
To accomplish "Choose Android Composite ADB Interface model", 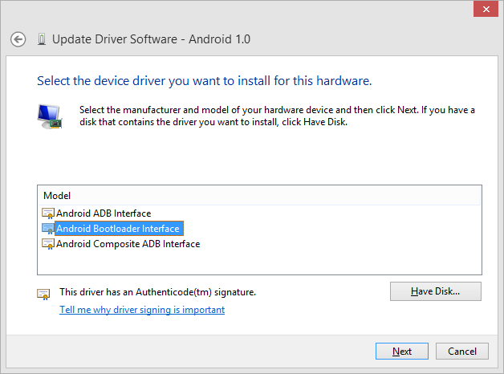I will (x=128, y=244).
